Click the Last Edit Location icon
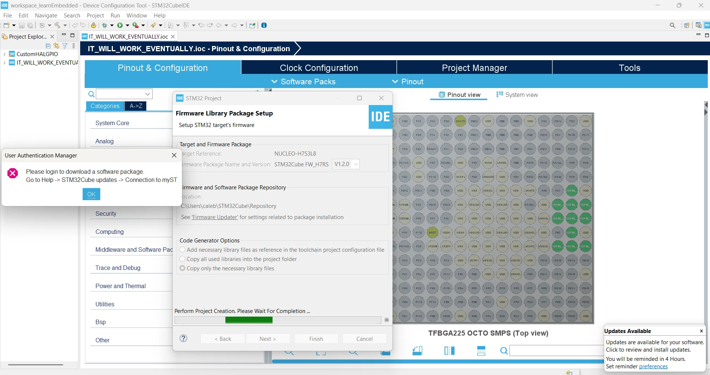Screen dimensions: 710x375 (201, 25)
